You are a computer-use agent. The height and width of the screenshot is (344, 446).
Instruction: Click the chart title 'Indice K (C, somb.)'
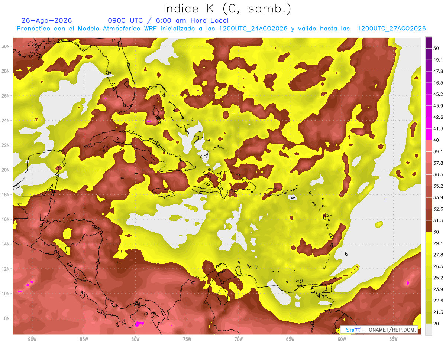[x=226, y=9]
